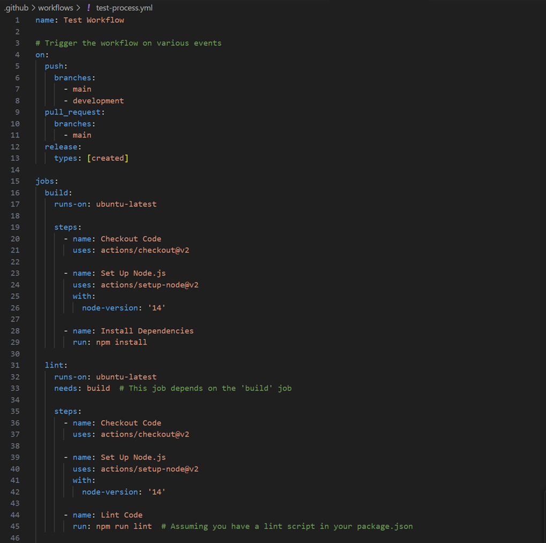Click actions/setup-node@v2 on line 24
Viewport: 546px width, 543px height.
click(x=149, y=285)
